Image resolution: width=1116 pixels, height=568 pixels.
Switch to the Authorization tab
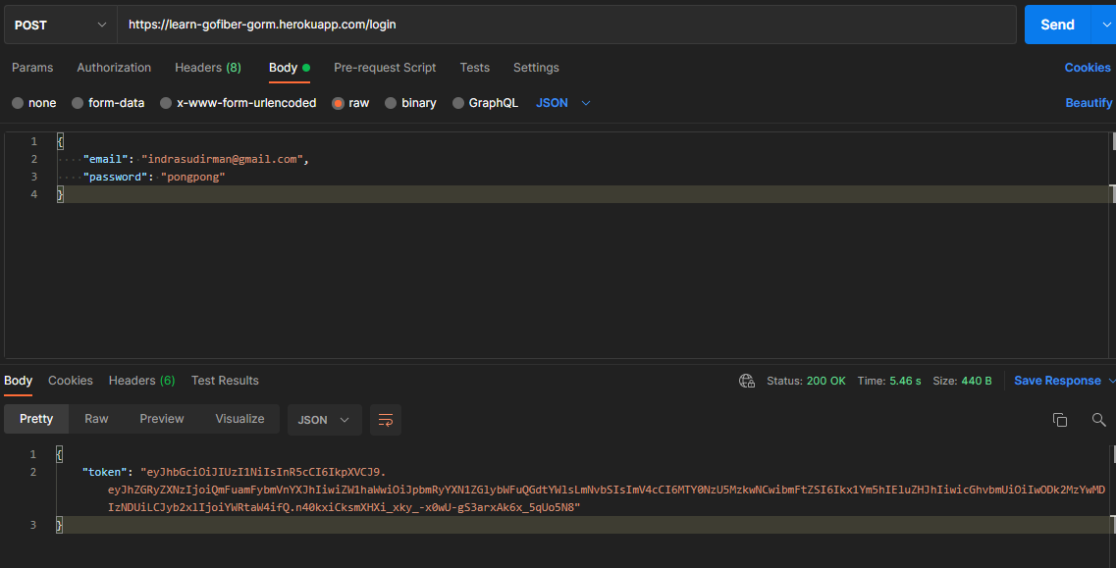[114, 68]
